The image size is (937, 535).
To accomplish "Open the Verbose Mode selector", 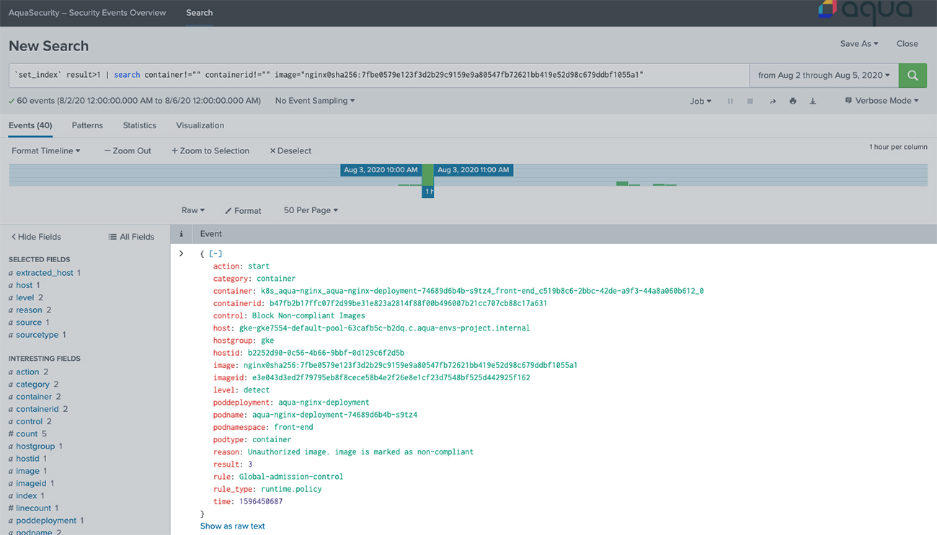I will 881,101.
